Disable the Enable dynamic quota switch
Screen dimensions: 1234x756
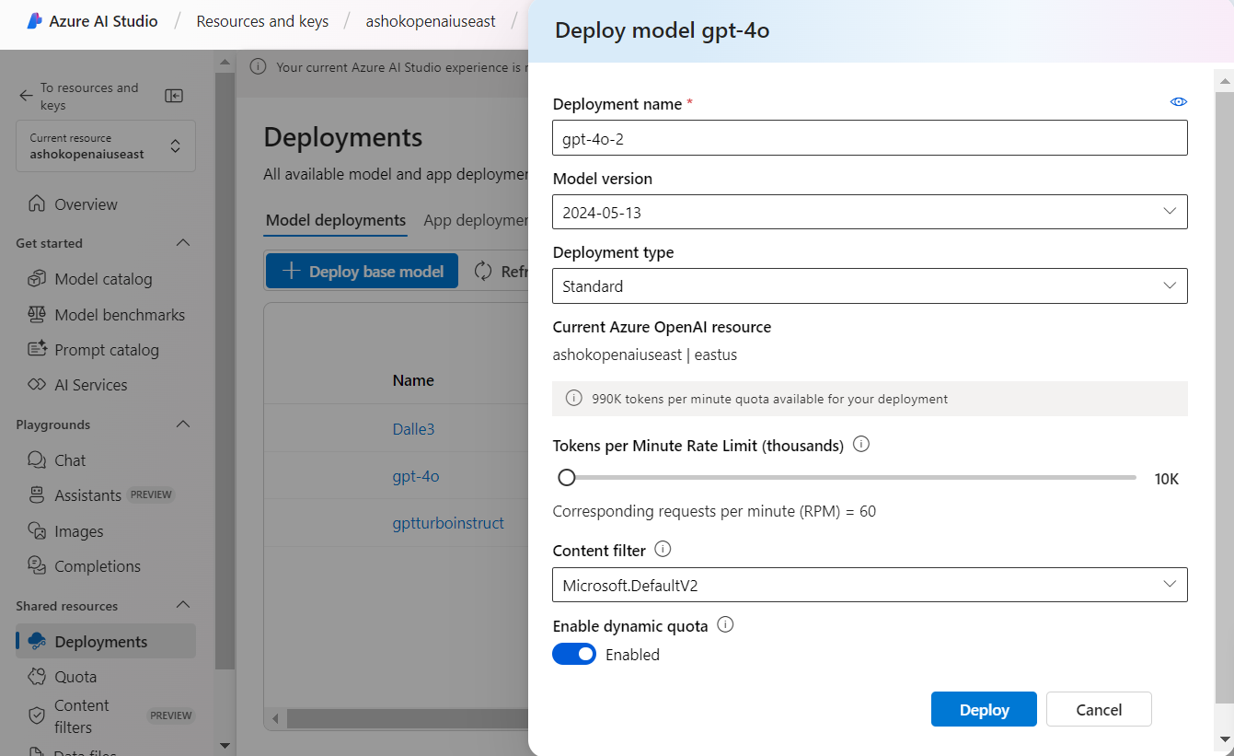coord(574,654)
